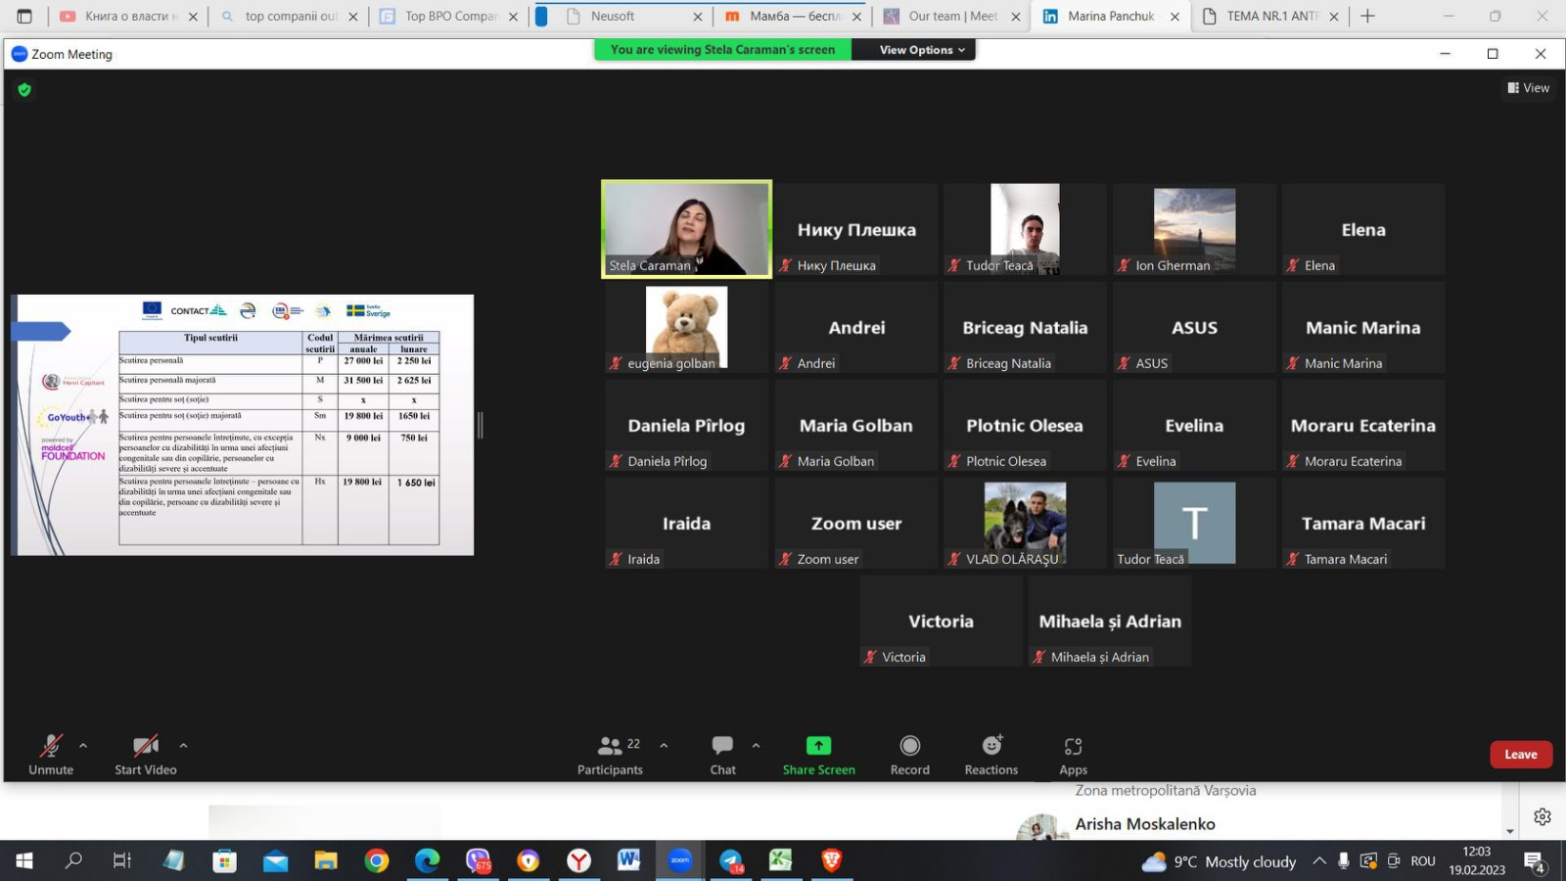Screen dimensions: 1566x881
Task: Expand video options arrow beside Start Video
Action: tap(183, 746)
